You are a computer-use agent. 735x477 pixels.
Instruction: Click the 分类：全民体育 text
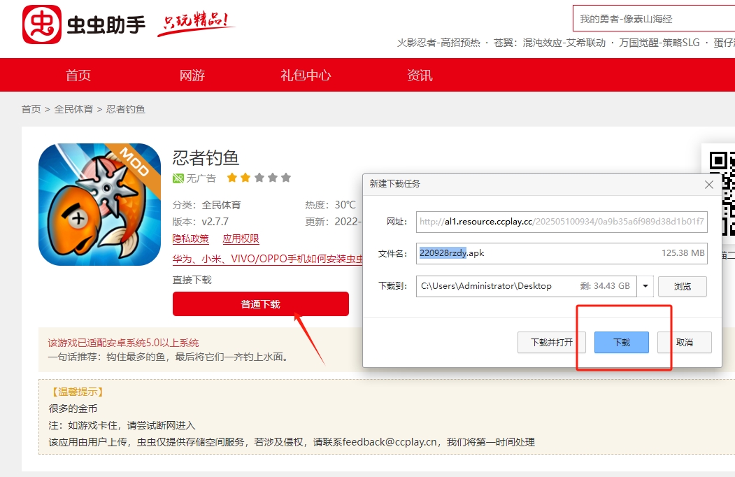(207, 205)
